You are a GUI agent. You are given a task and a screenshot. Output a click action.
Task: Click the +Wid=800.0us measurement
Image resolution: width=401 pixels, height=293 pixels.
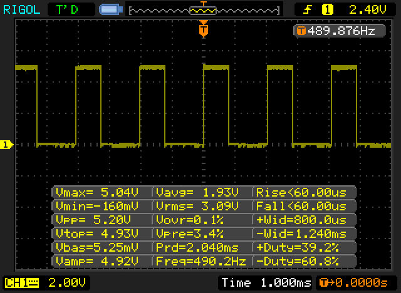click(301, 220)
